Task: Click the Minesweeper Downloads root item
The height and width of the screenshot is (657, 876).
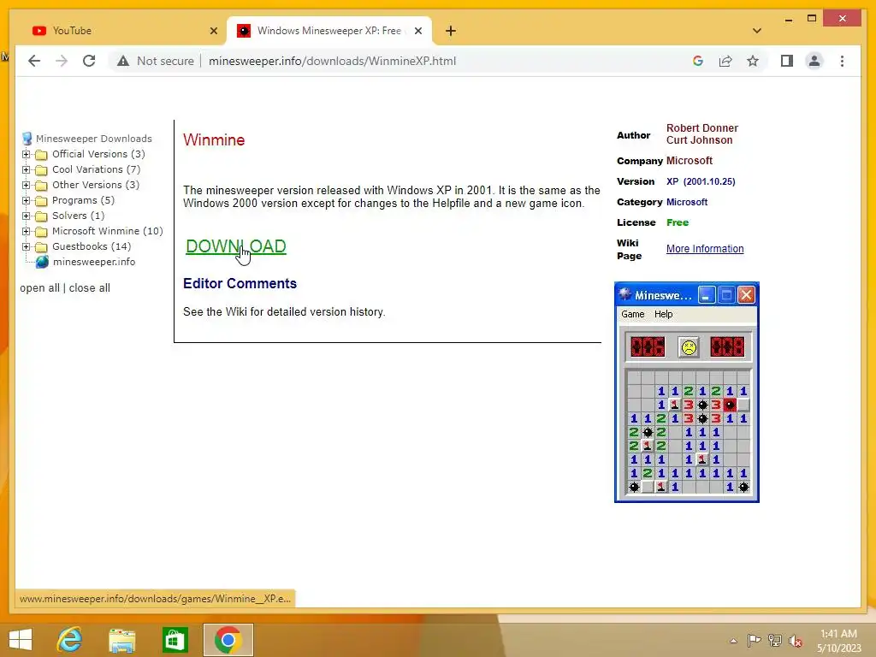Action: pos(94,138)
